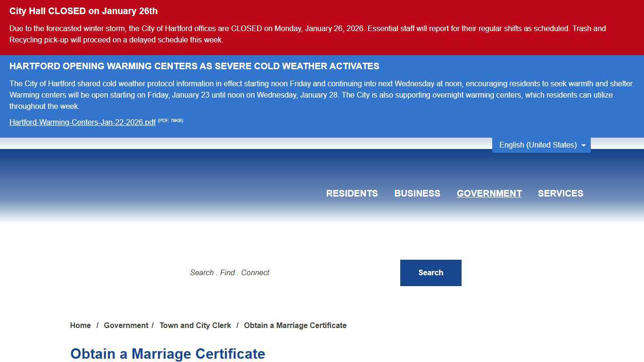Open the Hartford-Warming-Centers-Jan-22-2026.pdf link
This screenshot has height=362, width=644.
[x=82, y=122]
